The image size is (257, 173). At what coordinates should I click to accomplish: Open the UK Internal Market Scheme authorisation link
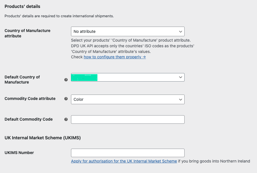pyautogui.click(x=124, y=161)
